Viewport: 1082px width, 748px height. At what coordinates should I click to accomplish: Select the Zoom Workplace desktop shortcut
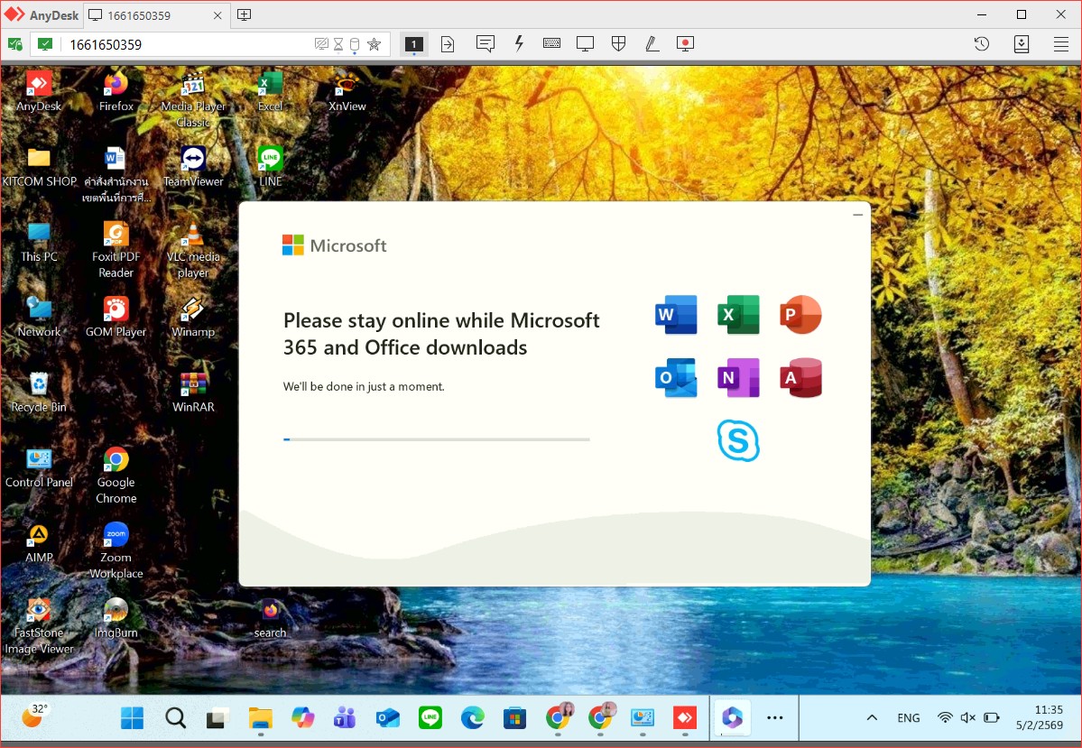pos(116,550)
